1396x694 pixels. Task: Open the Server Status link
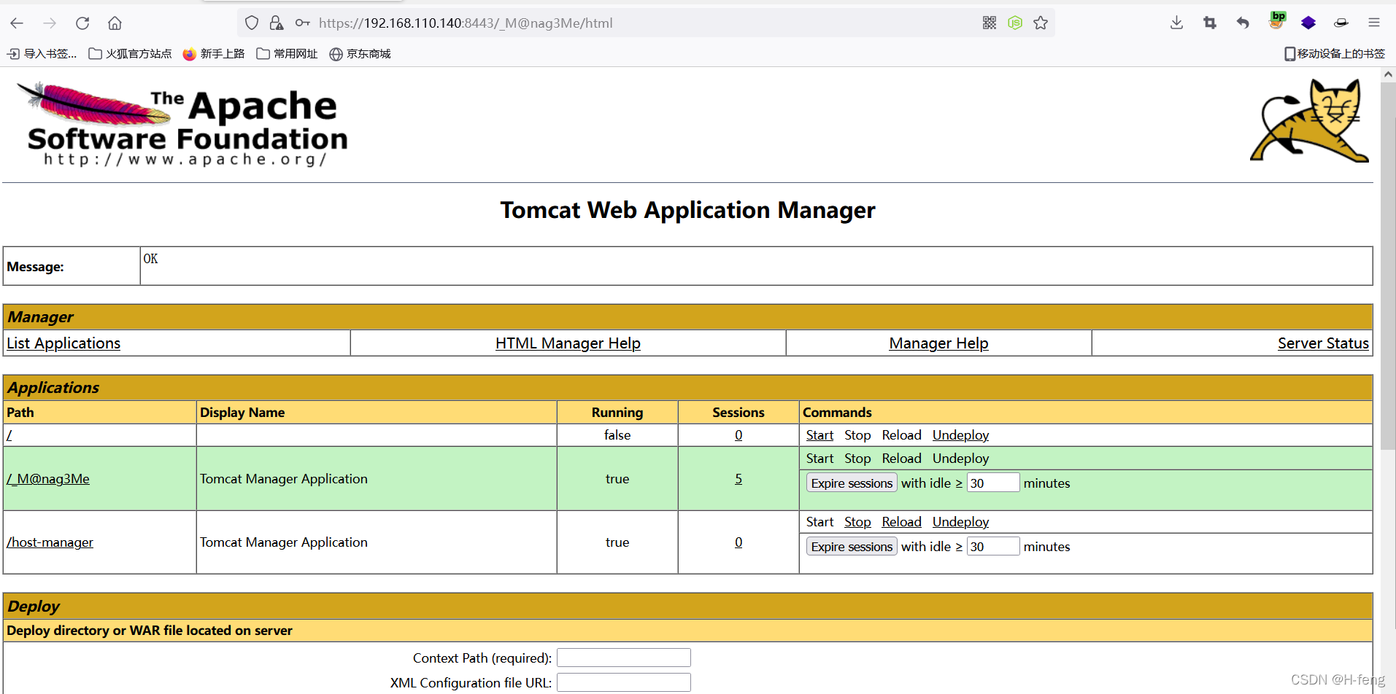point(1323,343)
